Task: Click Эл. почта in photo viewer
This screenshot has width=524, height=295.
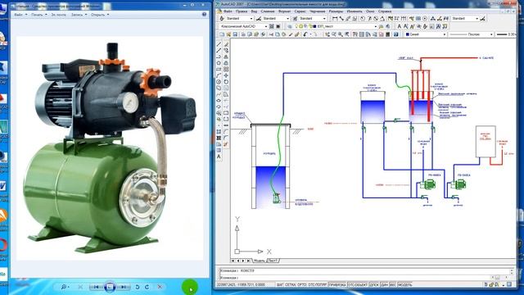Action: 58,15
